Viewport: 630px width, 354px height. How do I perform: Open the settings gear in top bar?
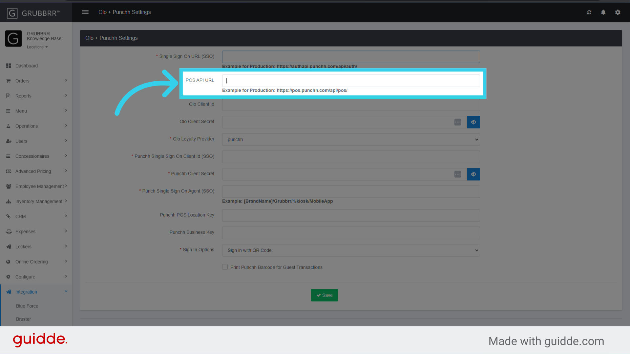click(618, 12)
